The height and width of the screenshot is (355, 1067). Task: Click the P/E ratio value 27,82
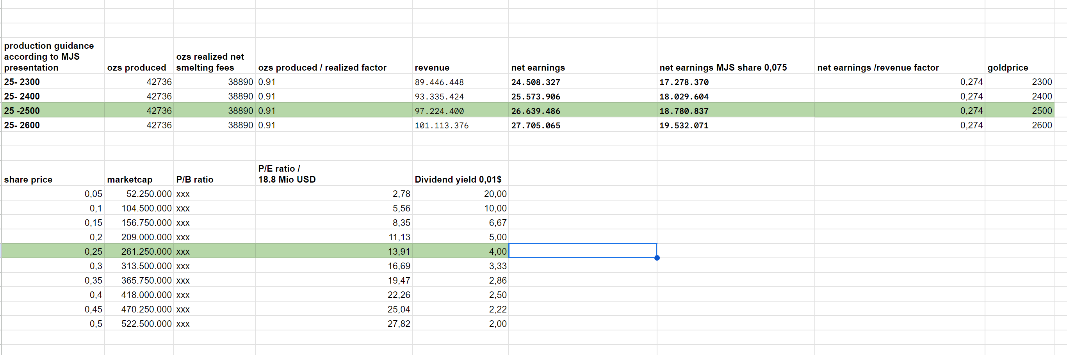(399, 324)
